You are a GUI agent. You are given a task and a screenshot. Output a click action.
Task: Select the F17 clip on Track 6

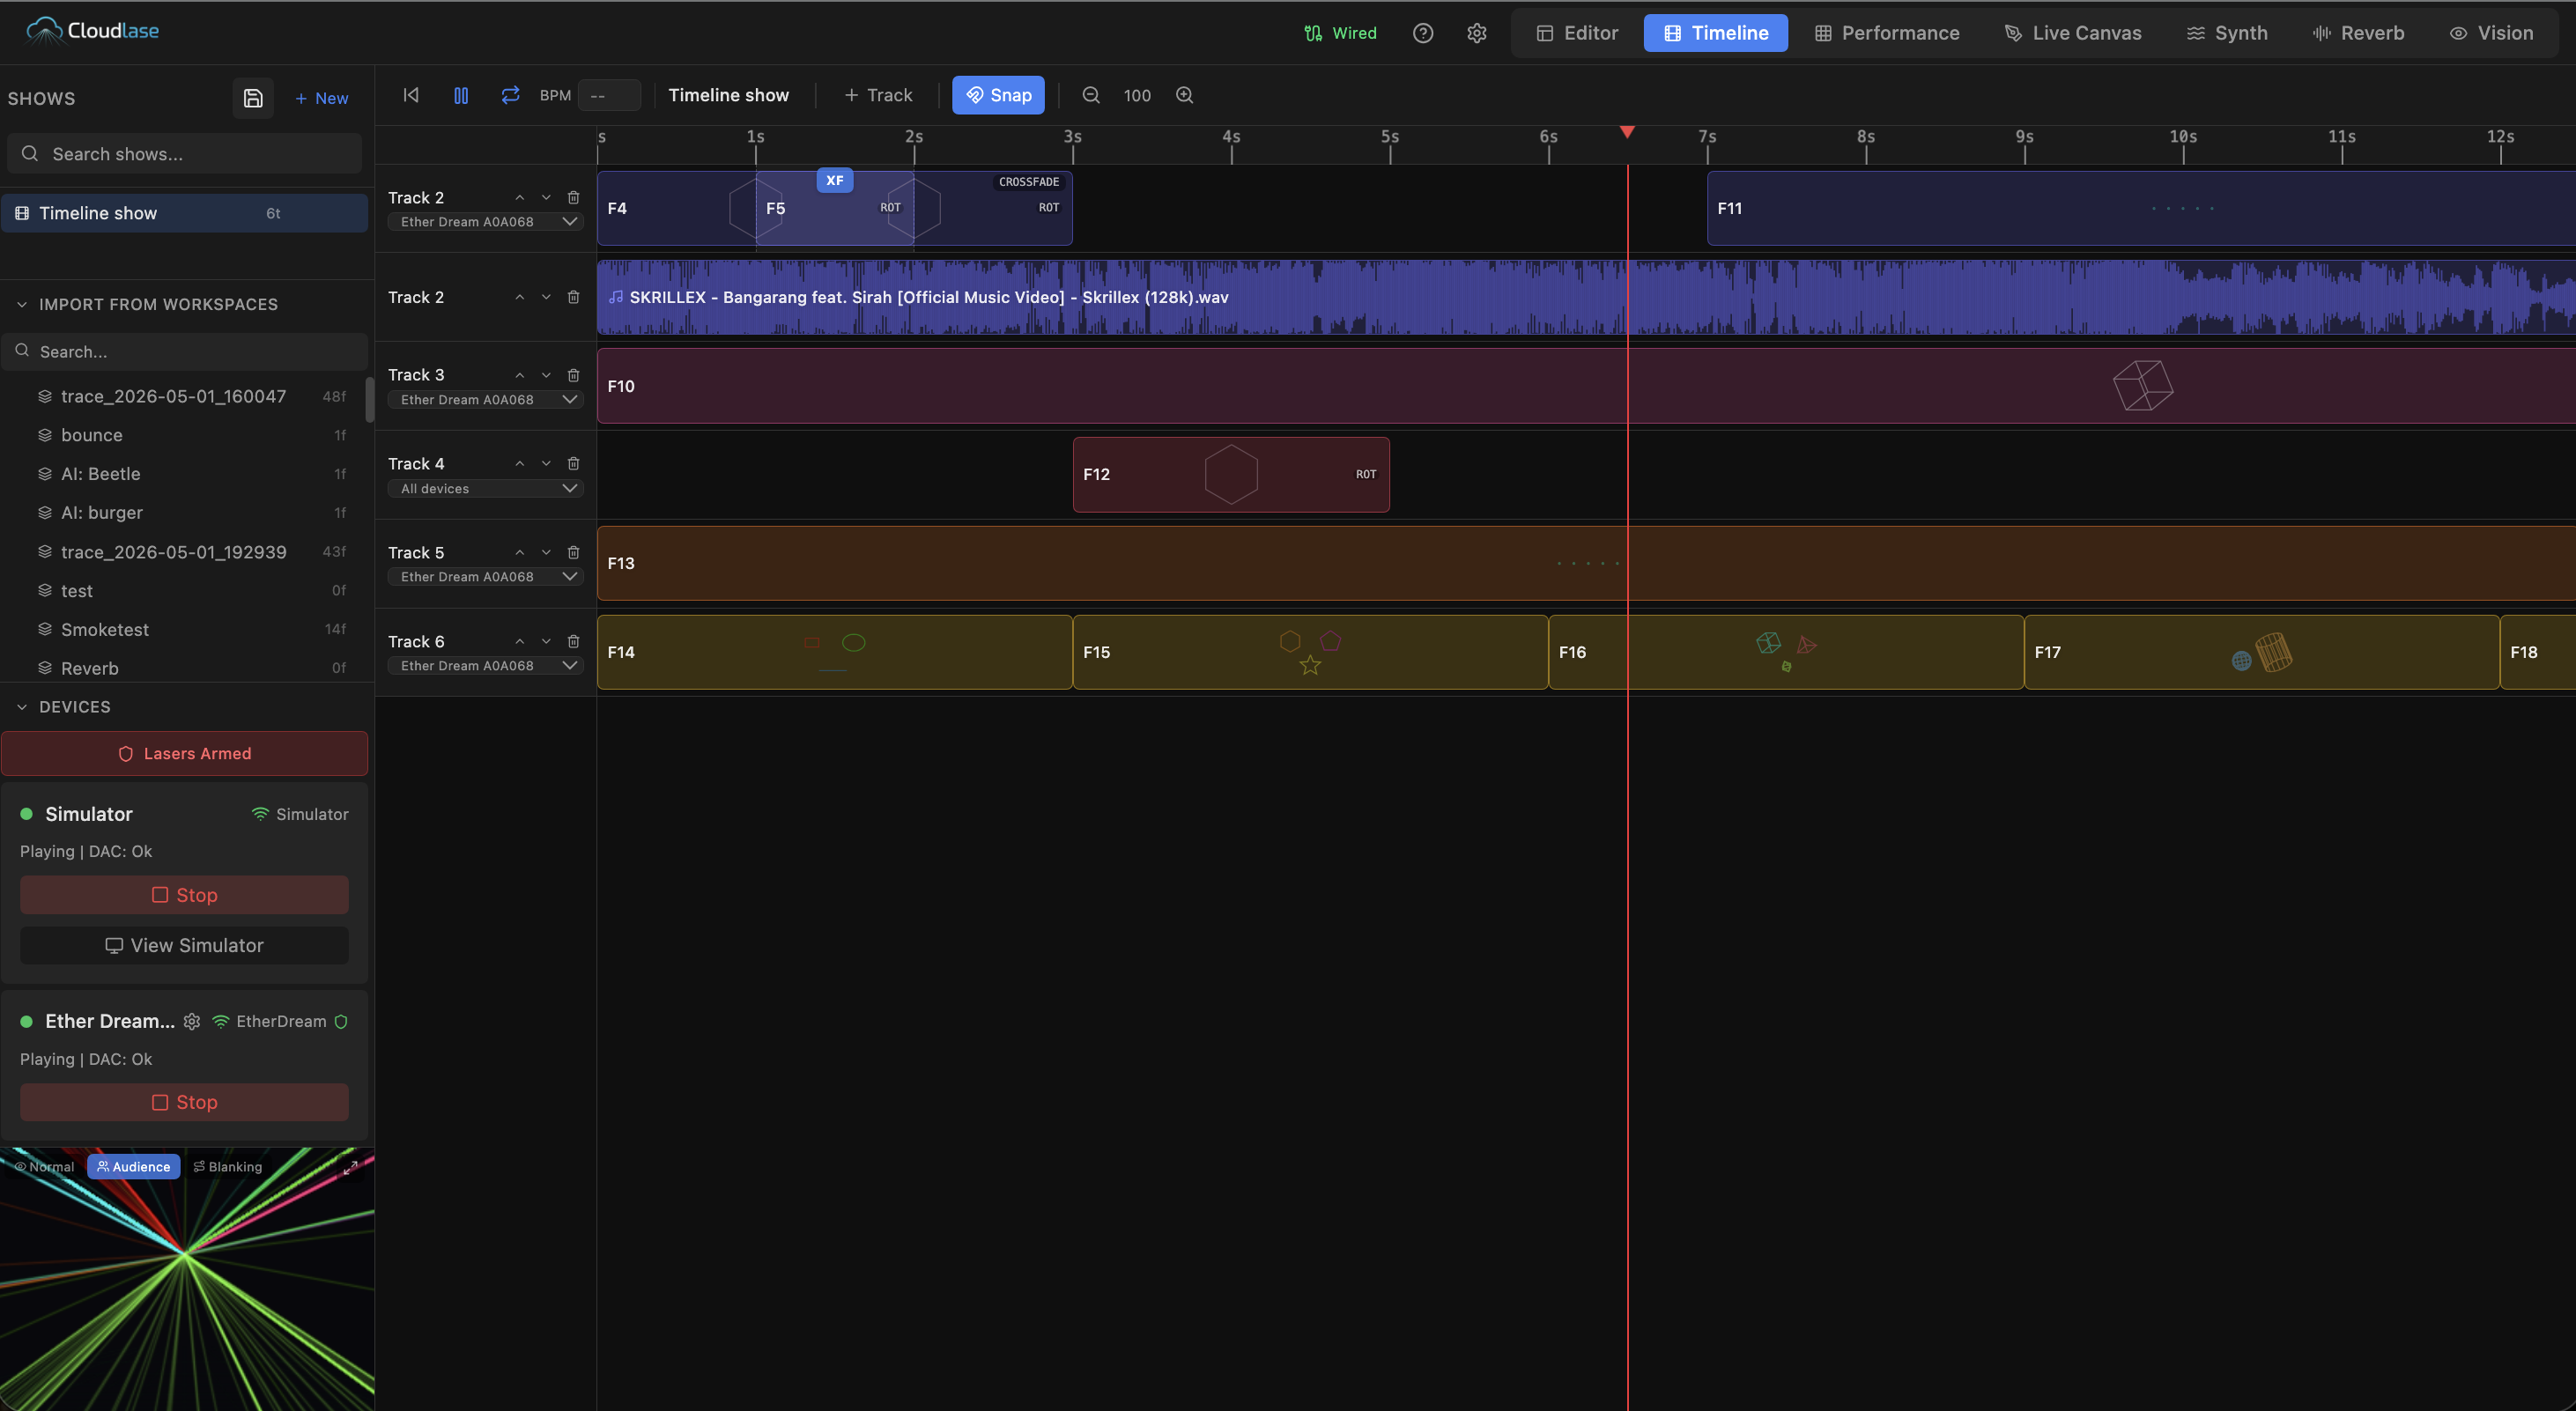click(2261, 652)
